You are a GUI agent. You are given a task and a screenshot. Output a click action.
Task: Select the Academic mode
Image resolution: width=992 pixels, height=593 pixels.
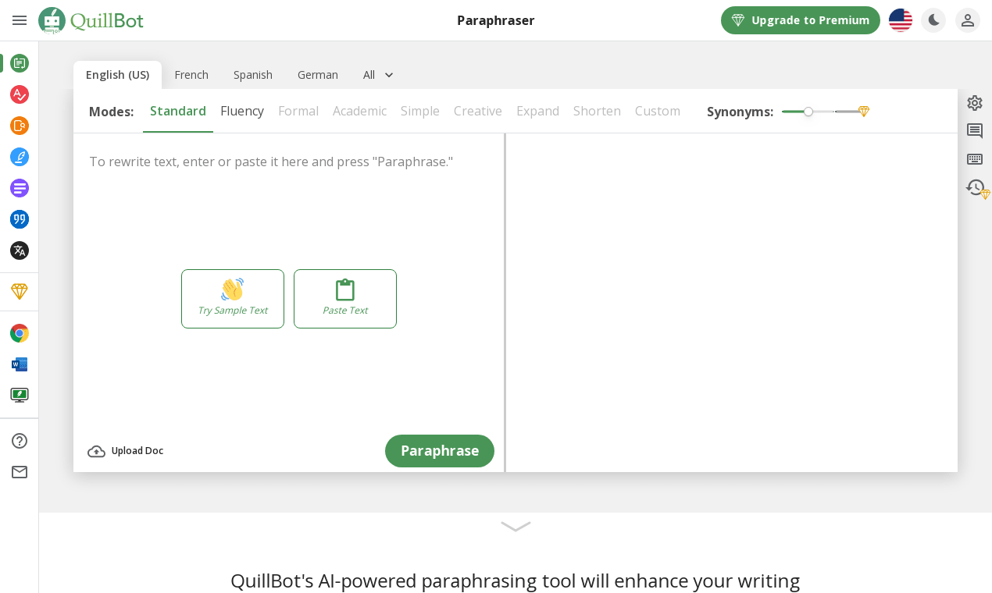tap(359, 111)
